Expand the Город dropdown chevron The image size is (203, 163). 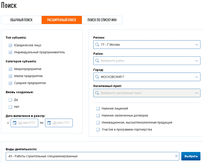(x=196, y=77)
